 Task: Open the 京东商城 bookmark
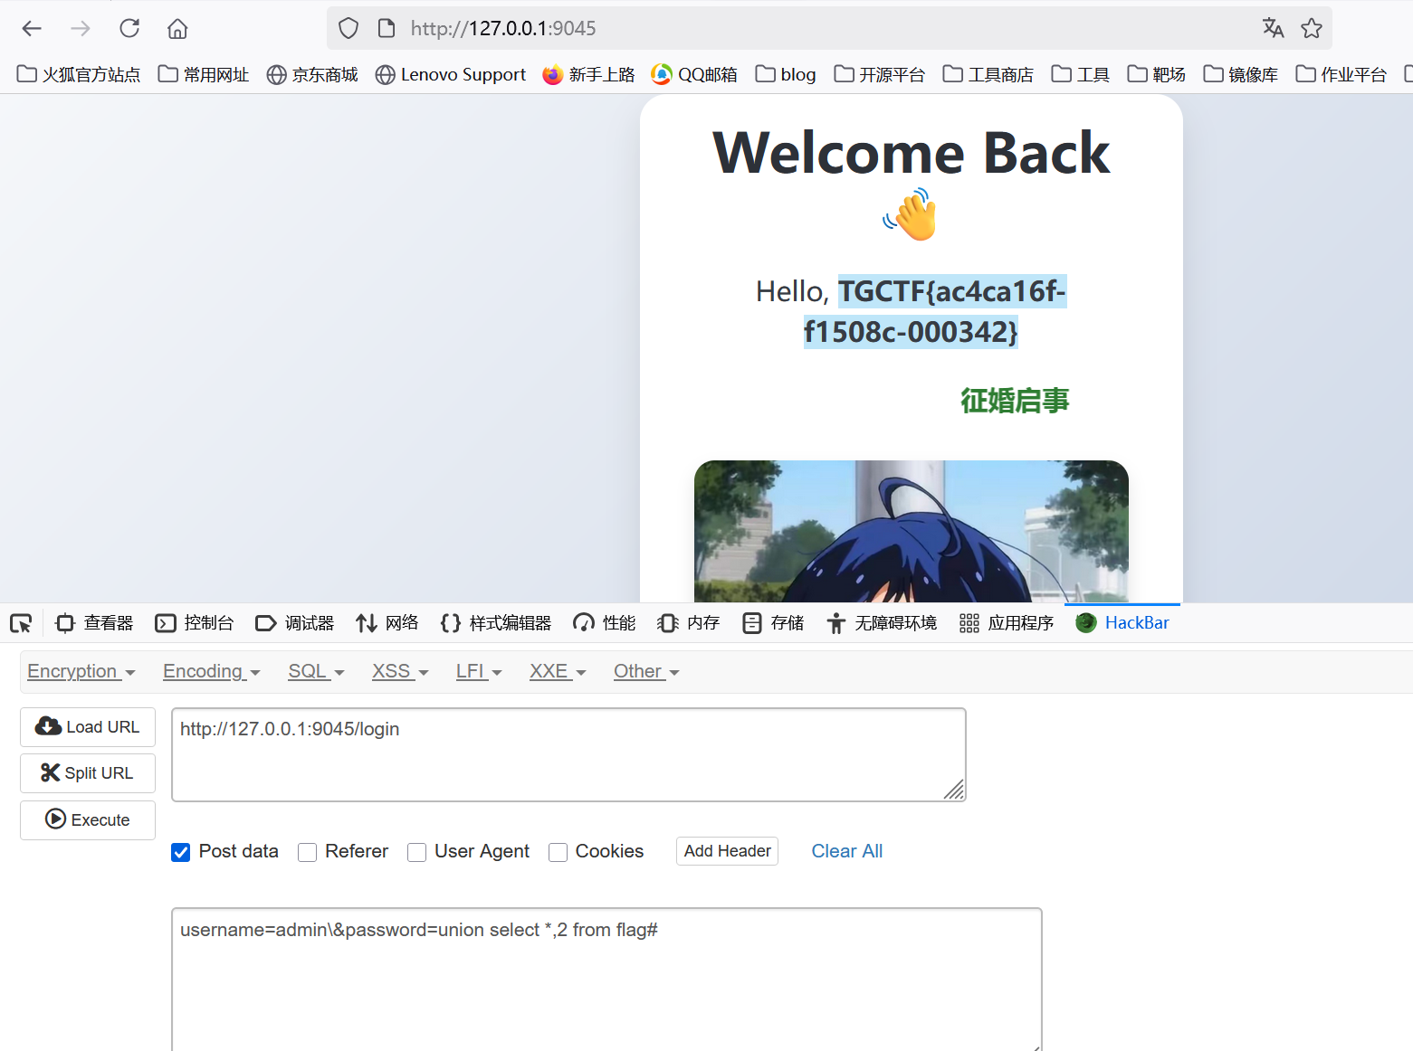point(312,74)
